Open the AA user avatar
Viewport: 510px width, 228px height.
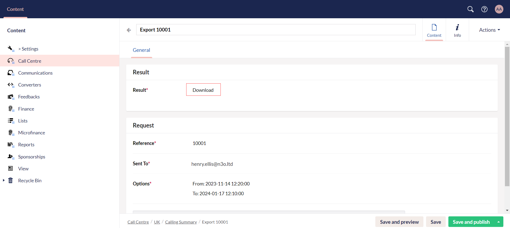pyautogui.click(x=499, y=9)
